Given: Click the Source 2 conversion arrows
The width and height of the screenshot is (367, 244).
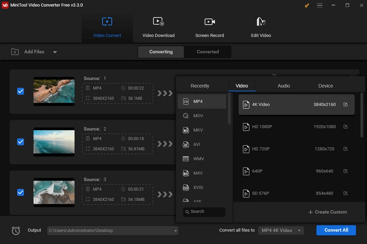Looking at the screenshot, I should 165,144.
